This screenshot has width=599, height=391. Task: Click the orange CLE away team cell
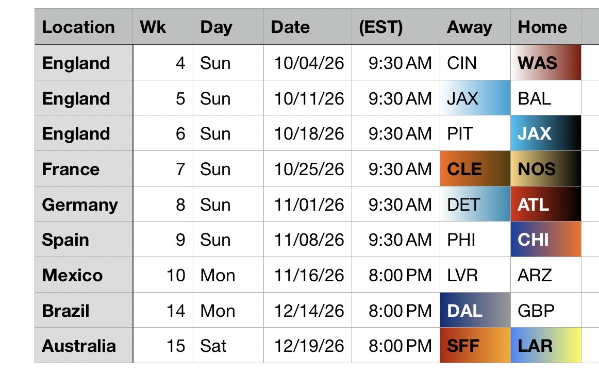point(475,169)
